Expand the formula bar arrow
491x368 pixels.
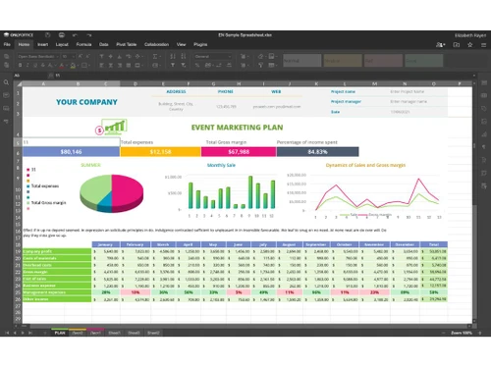click(473, 76)
